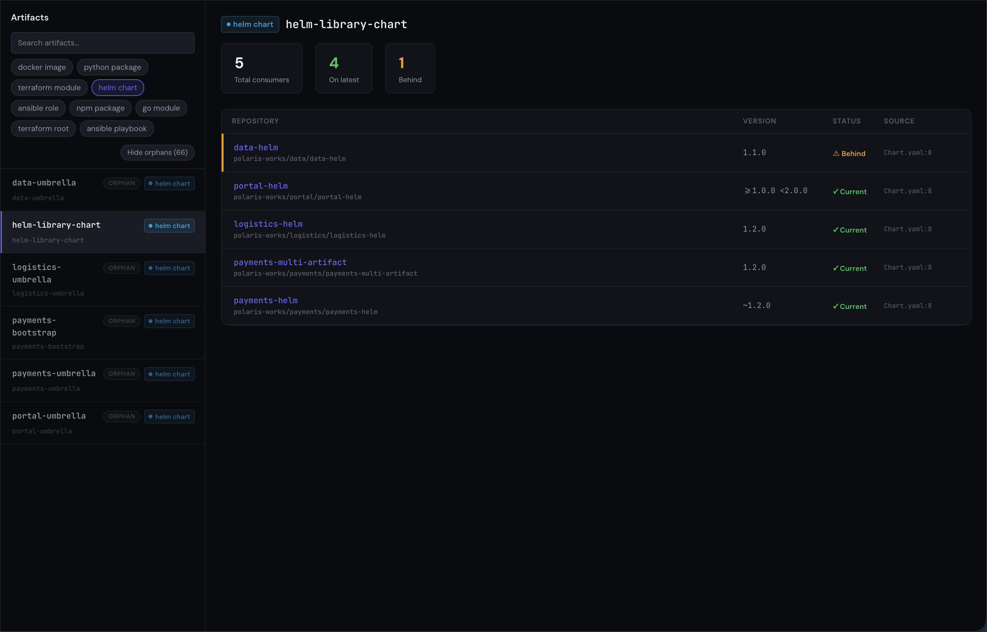Toggle the docker image filter chip
987x632 pixels.
click(42, 67)
